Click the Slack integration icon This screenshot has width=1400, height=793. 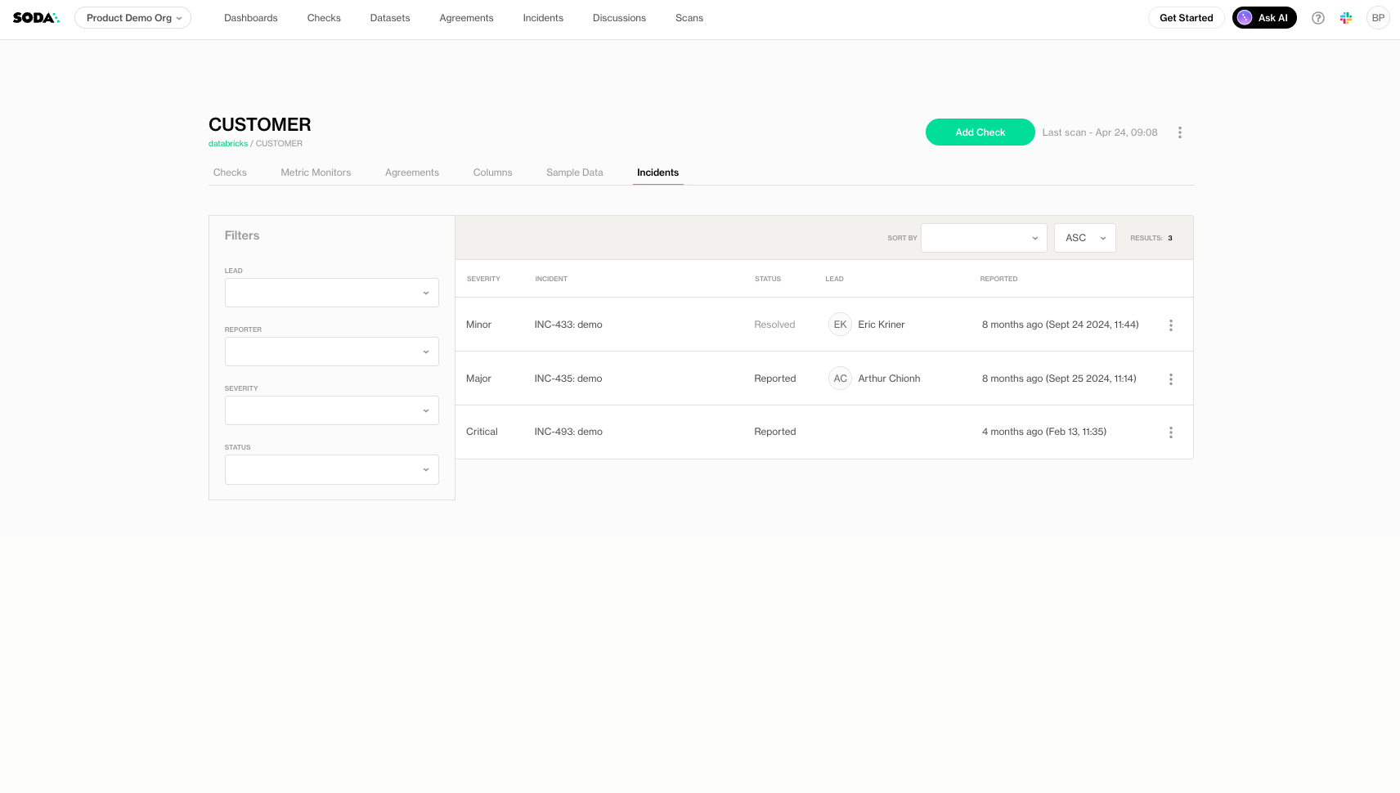1345,18
